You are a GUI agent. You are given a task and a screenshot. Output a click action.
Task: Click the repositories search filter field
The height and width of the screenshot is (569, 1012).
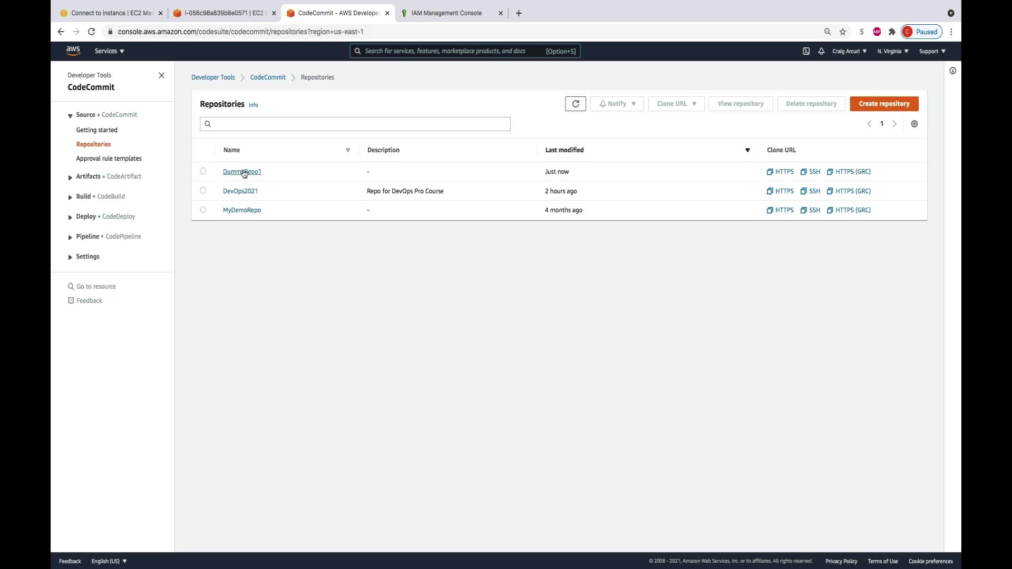point(355,124)
